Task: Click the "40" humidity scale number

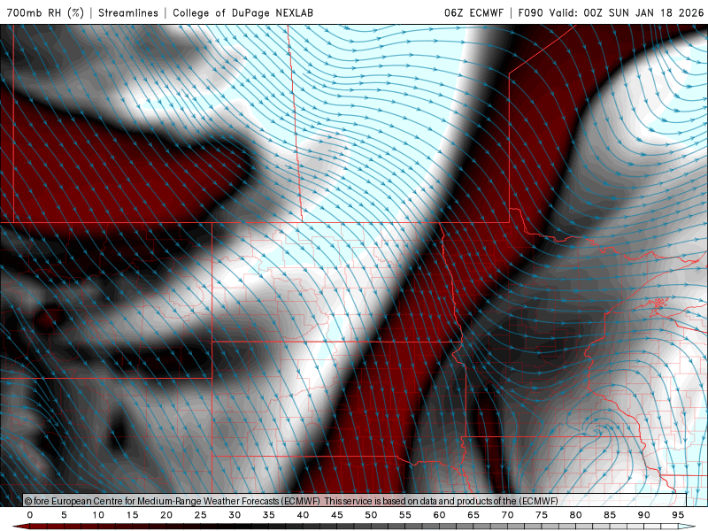Action: pyautogui.click(x=303, y=515)
